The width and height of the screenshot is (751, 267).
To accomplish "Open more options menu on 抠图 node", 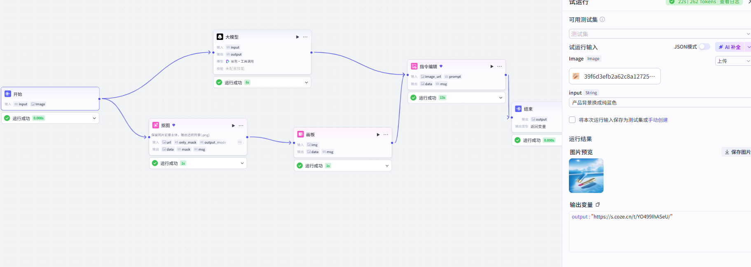I will [241, 125].
